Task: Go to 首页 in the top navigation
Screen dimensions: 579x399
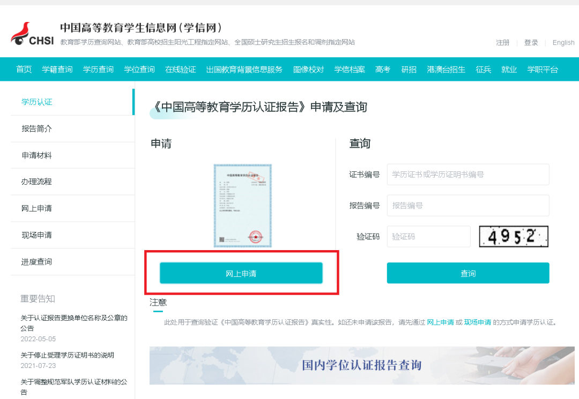Action: point(24,69)
